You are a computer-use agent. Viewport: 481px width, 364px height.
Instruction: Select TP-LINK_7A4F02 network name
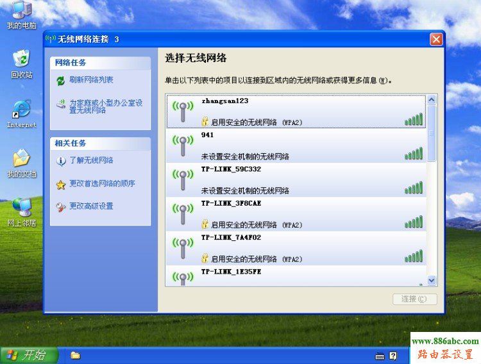231,238
